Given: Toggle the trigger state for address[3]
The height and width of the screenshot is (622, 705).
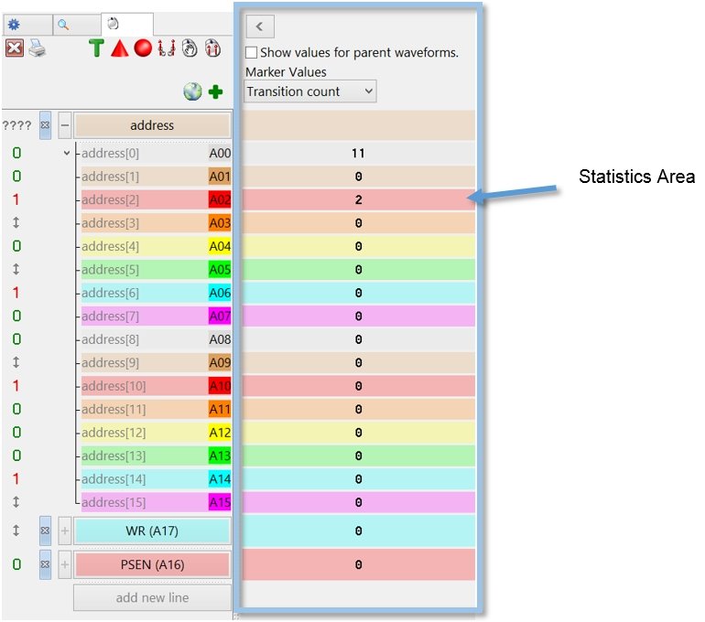Looking at the screenshot, I should click(x=16, y=223).
